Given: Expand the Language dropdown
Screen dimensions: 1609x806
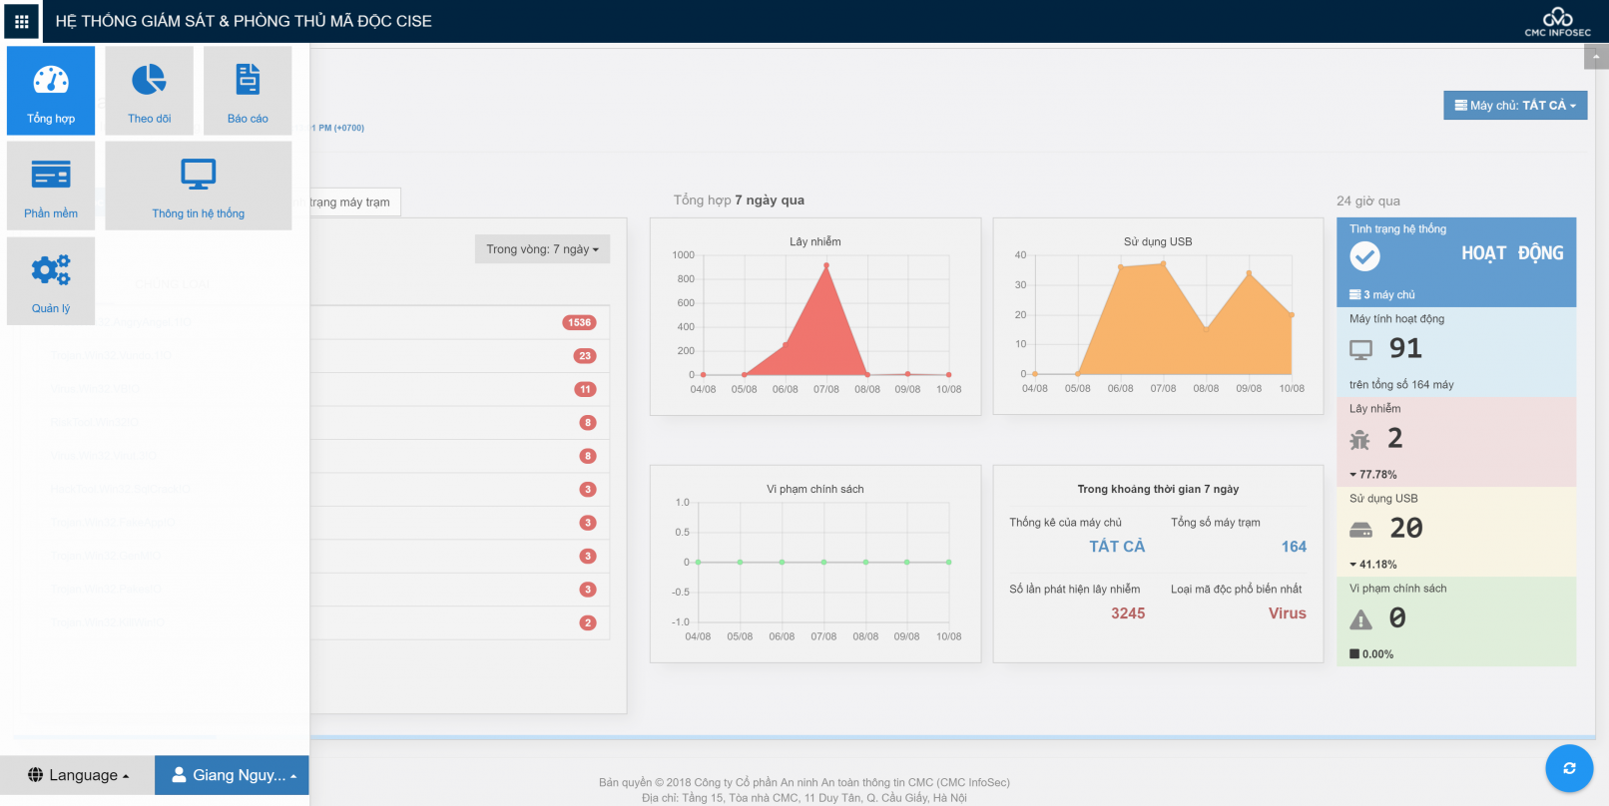Looking at the screenshot, I should (78, 775).
